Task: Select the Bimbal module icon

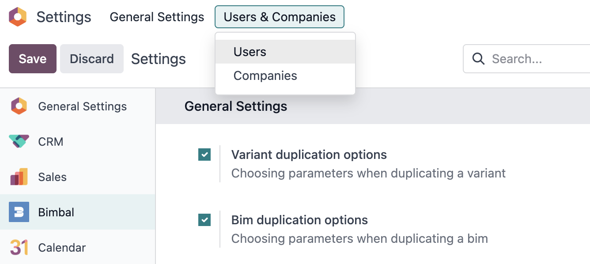Action: click(x=19, y=212)
